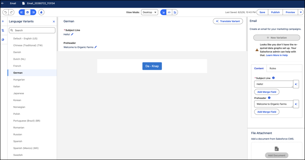Select the Danish variant

tap(32, 52)
